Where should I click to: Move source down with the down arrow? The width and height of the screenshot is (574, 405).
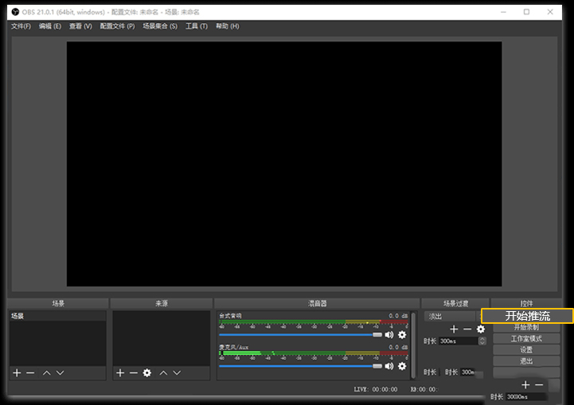[x=177, y=372]
